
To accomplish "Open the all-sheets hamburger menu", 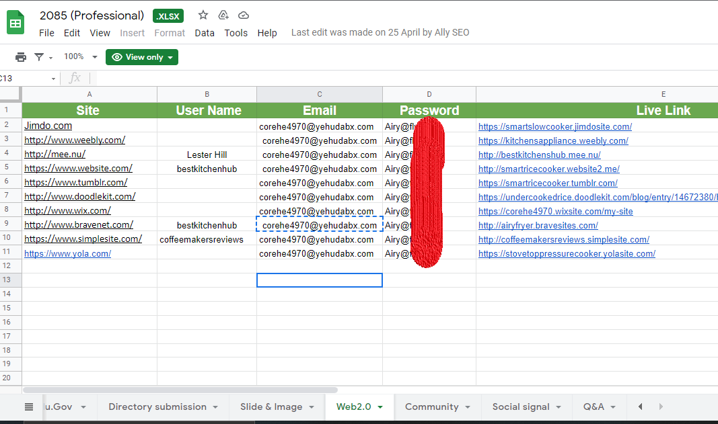I will (28, 407).
